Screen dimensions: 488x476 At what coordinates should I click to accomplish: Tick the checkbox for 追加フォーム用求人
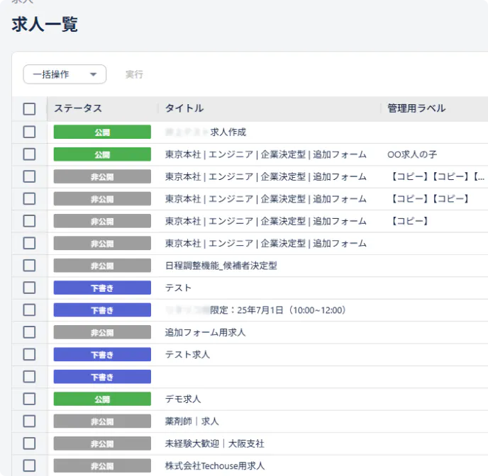29,332
